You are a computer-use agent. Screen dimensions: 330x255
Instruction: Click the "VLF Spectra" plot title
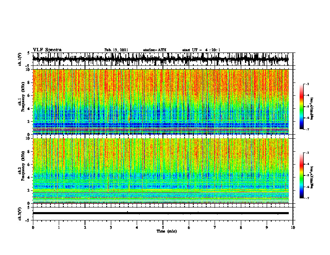[x=47, y=50]
